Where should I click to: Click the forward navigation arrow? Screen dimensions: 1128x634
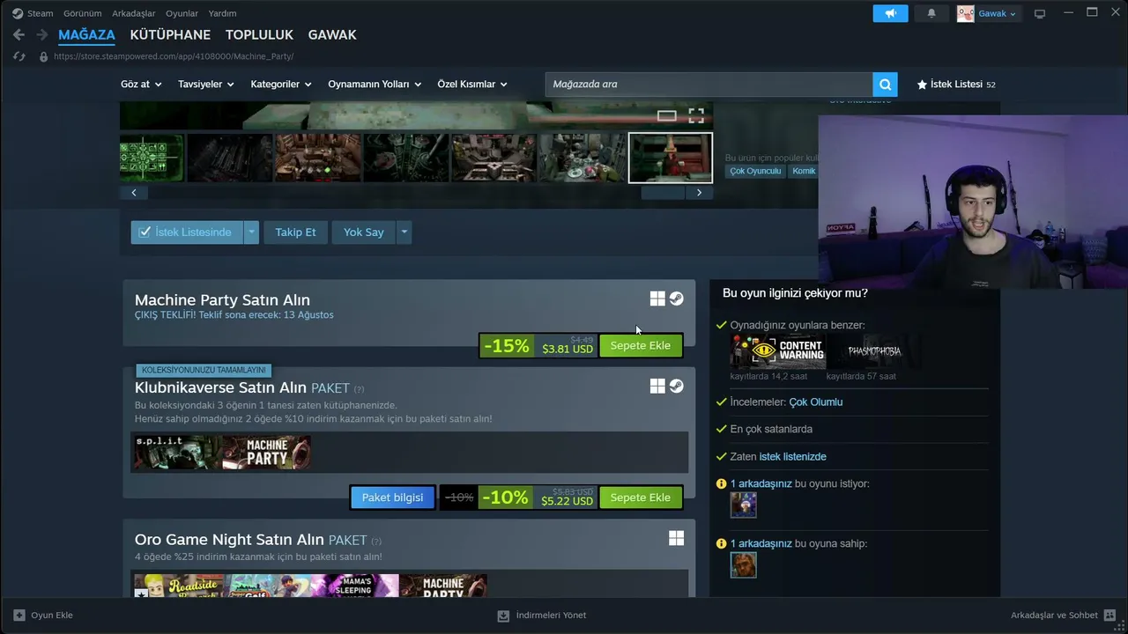(x=41, y=35)
